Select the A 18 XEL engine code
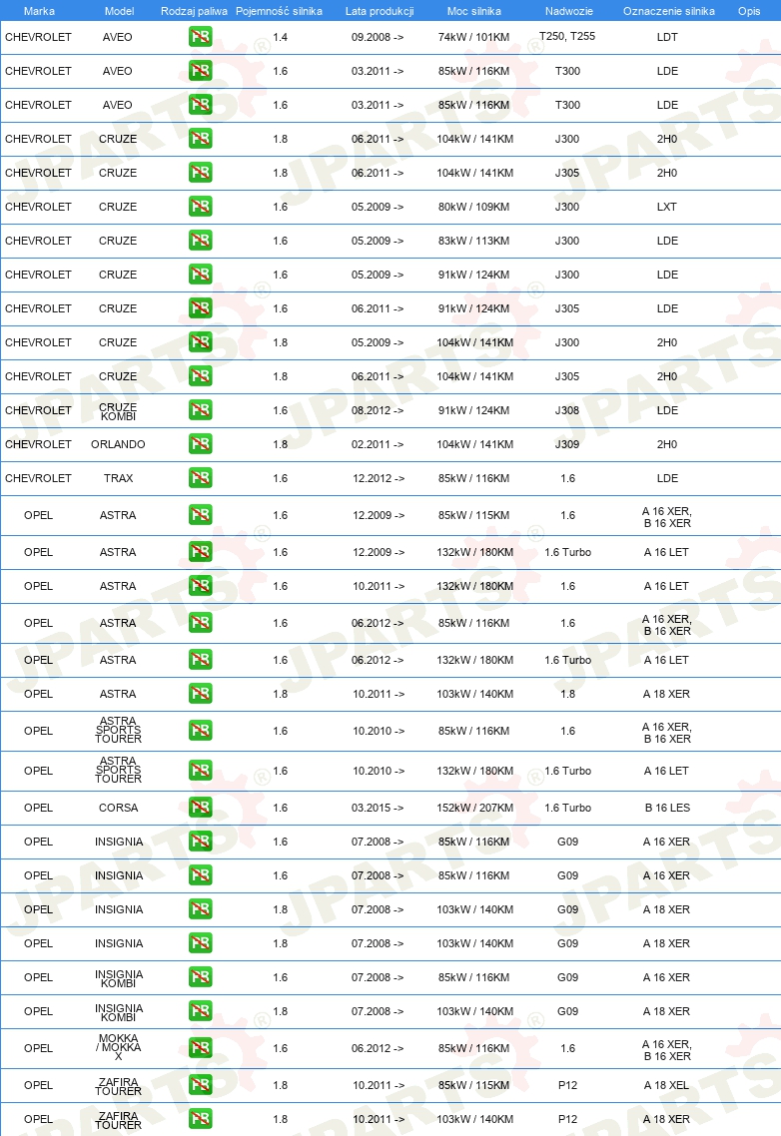This screenshot has width=781, height=1136. [666, 1085]
